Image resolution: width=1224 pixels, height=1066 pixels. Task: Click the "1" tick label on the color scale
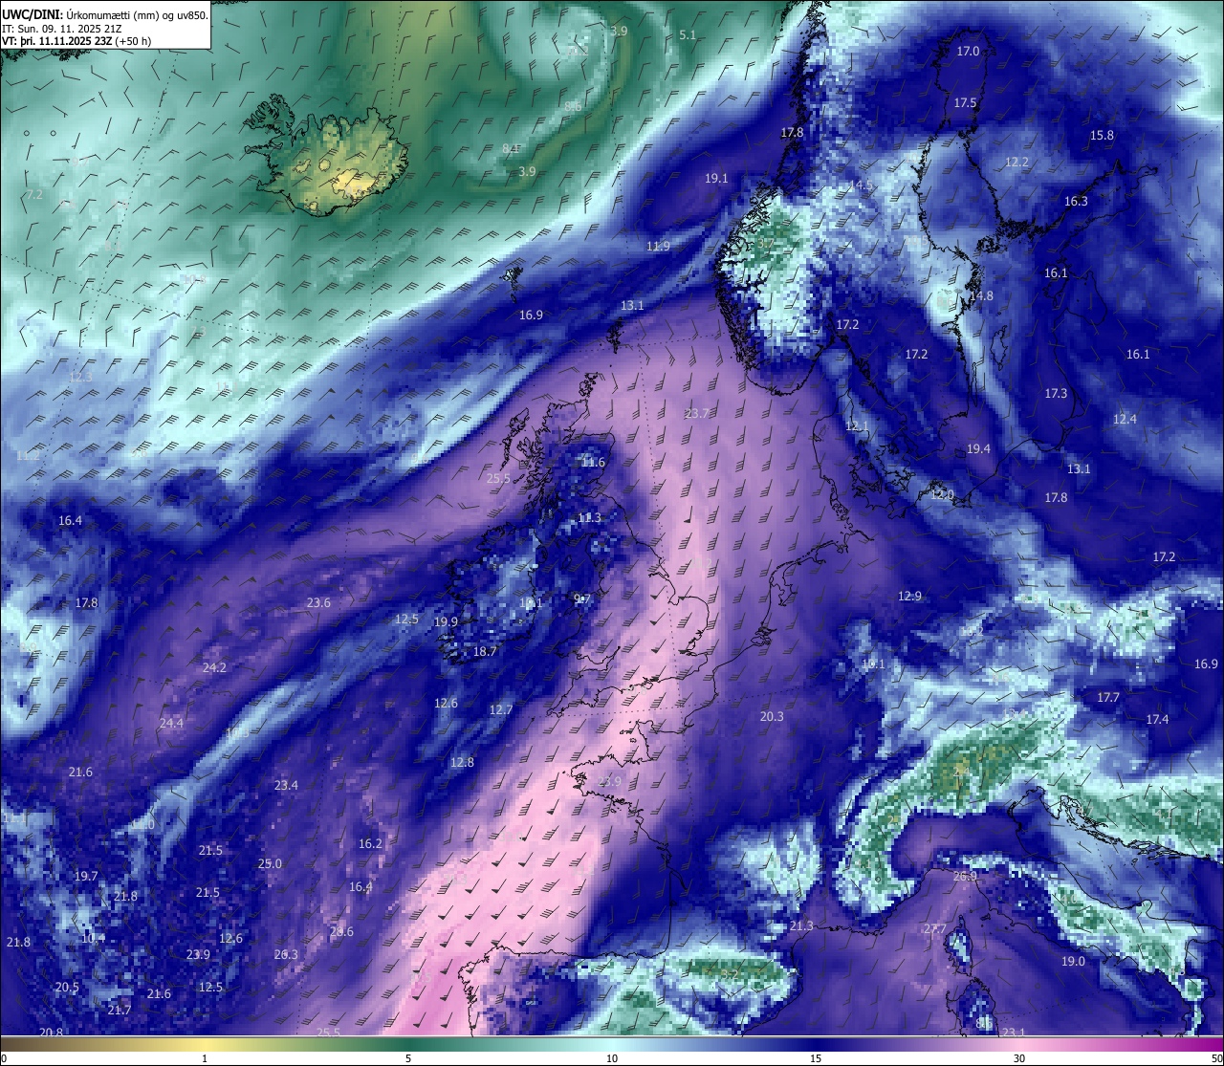coord(205,1058)
